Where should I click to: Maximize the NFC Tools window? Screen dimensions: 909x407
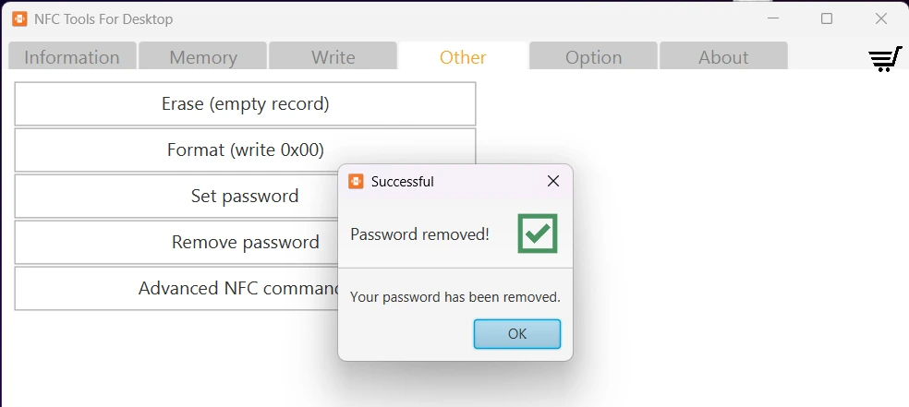pyautogui.click(x=827, y=18)
